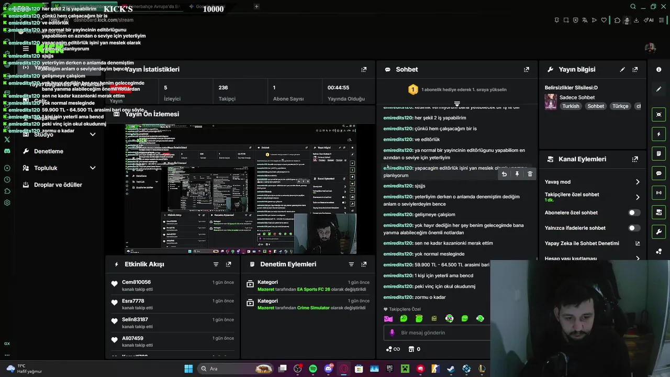The width and height of the screenshot is (670, 377).
Task: Pin the hovered chat message
Action: [x=517, y=174]
